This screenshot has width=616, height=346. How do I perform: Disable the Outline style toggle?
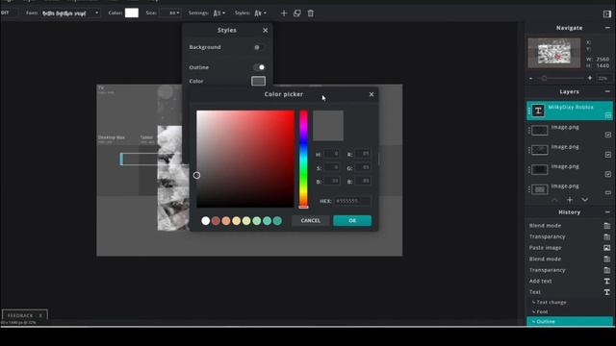[259, 67]
